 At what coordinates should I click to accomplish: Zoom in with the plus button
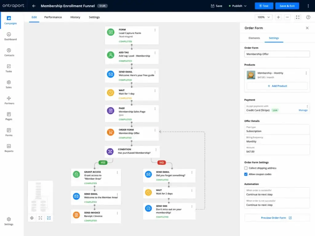[278, 17]
